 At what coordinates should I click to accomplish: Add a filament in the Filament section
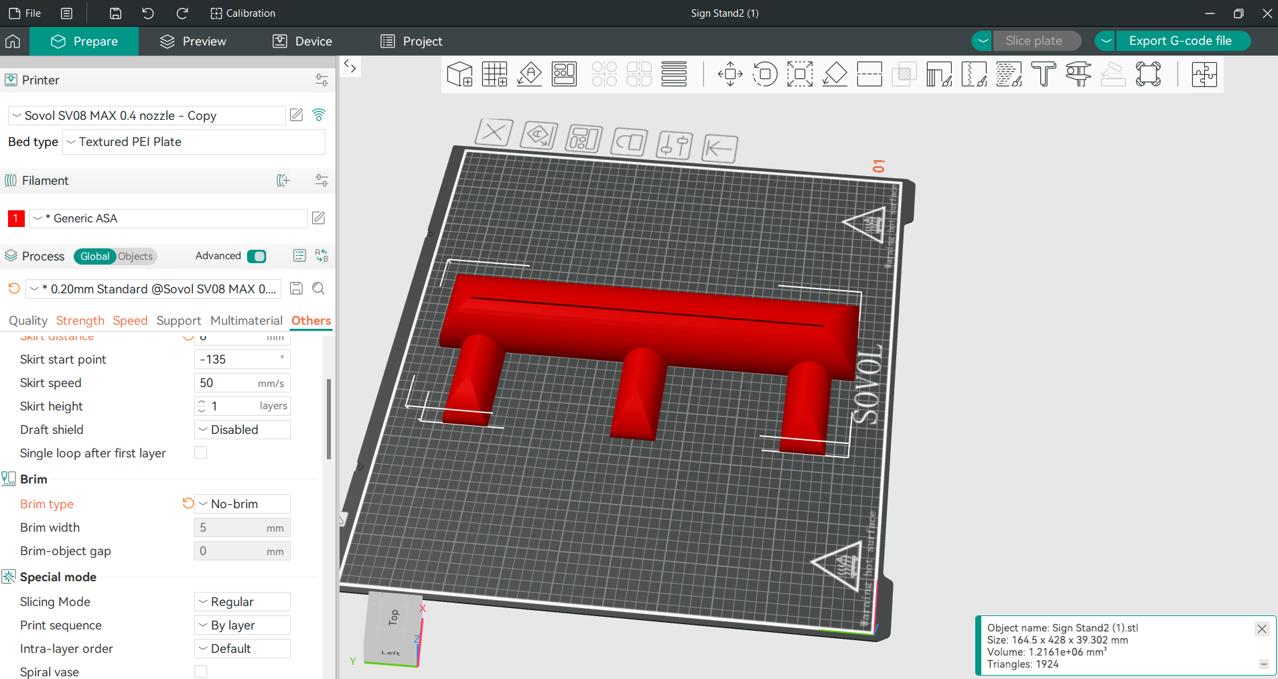[x=283, y=181]
